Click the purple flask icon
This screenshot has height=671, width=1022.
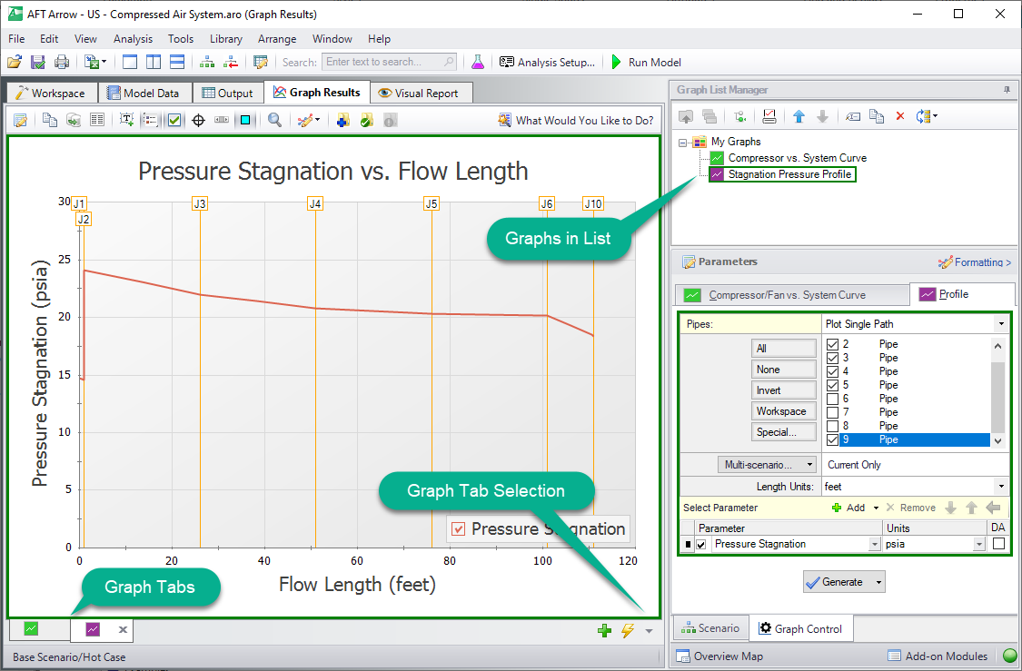click(478, 62)
